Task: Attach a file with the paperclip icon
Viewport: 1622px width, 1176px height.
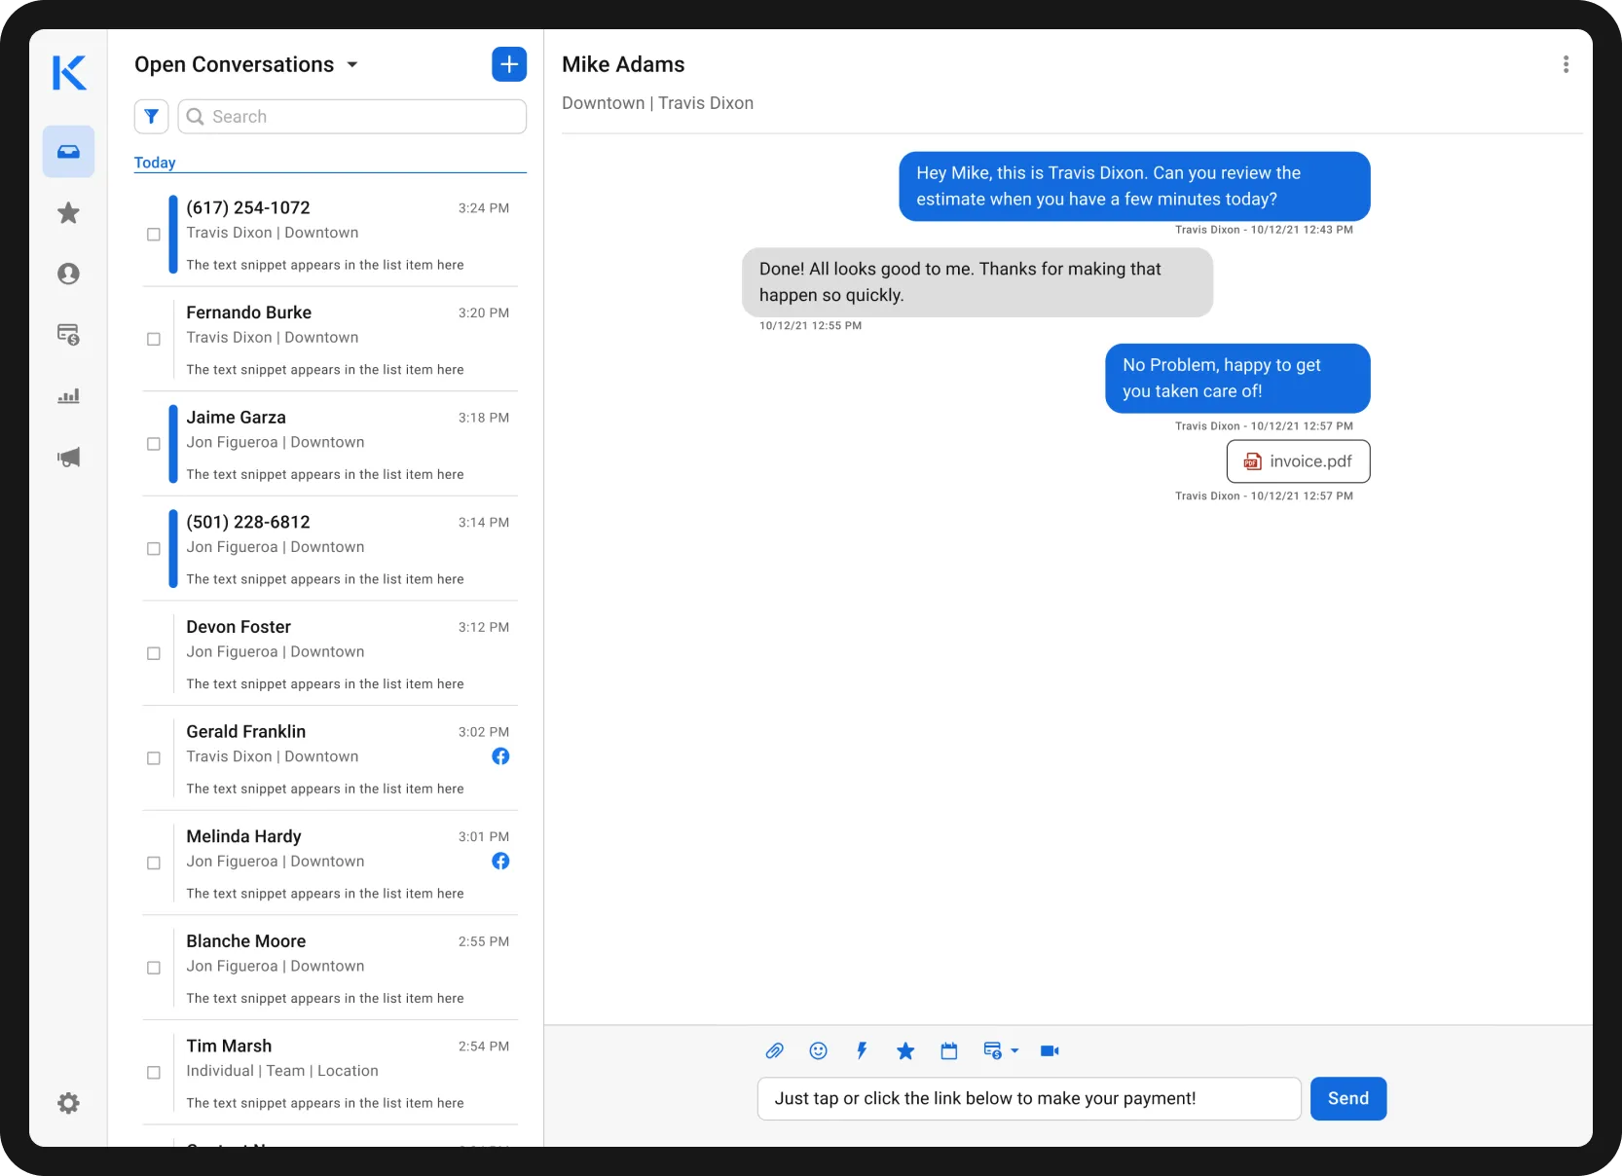Action: (774, 1050)
